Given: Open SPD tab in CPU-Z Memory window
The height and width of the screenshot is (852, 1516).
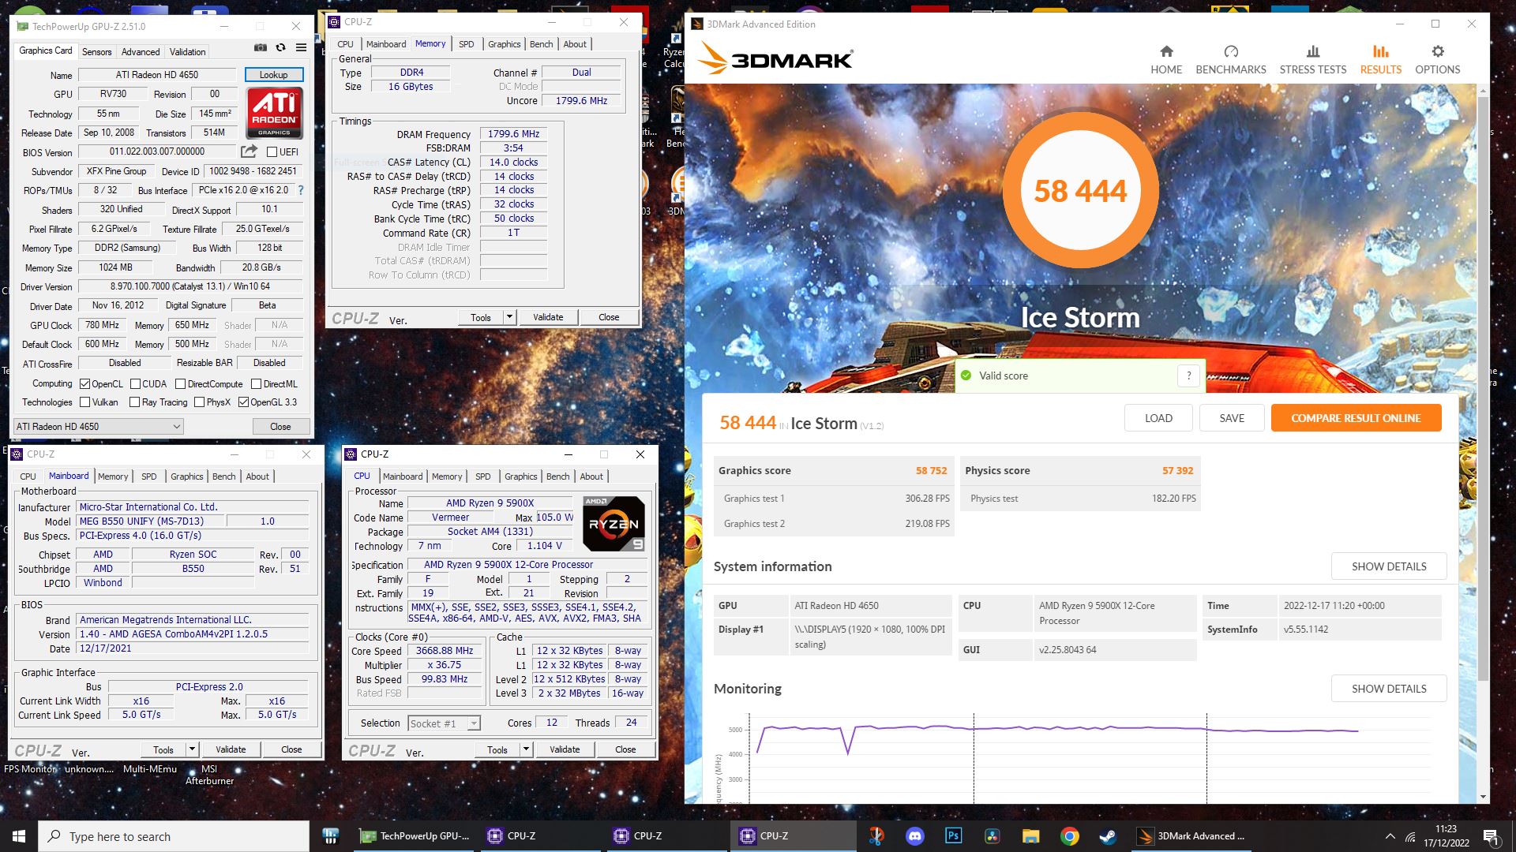Looking at the screenshot, I should [467, 44].
